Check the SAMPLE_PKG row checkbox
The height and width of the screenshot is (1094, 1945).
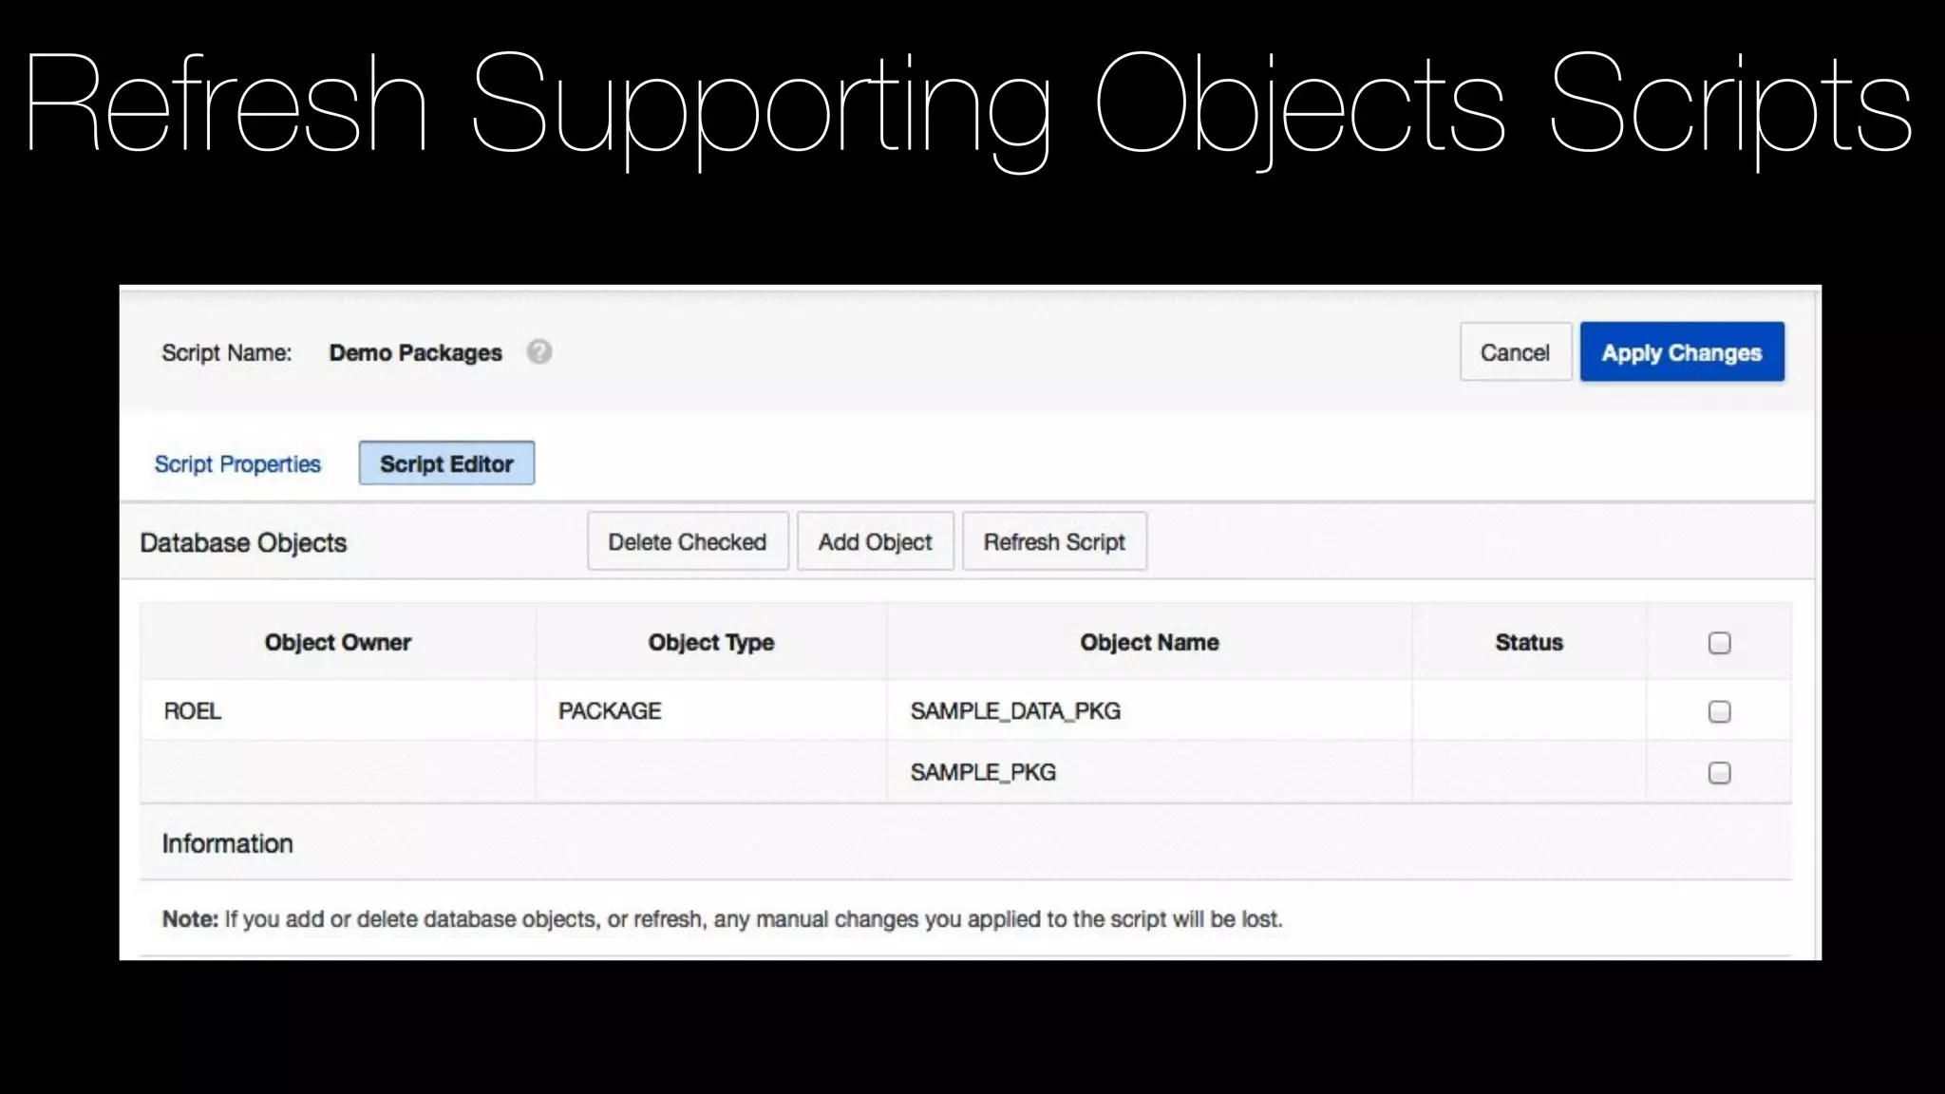coord(1719,773)
